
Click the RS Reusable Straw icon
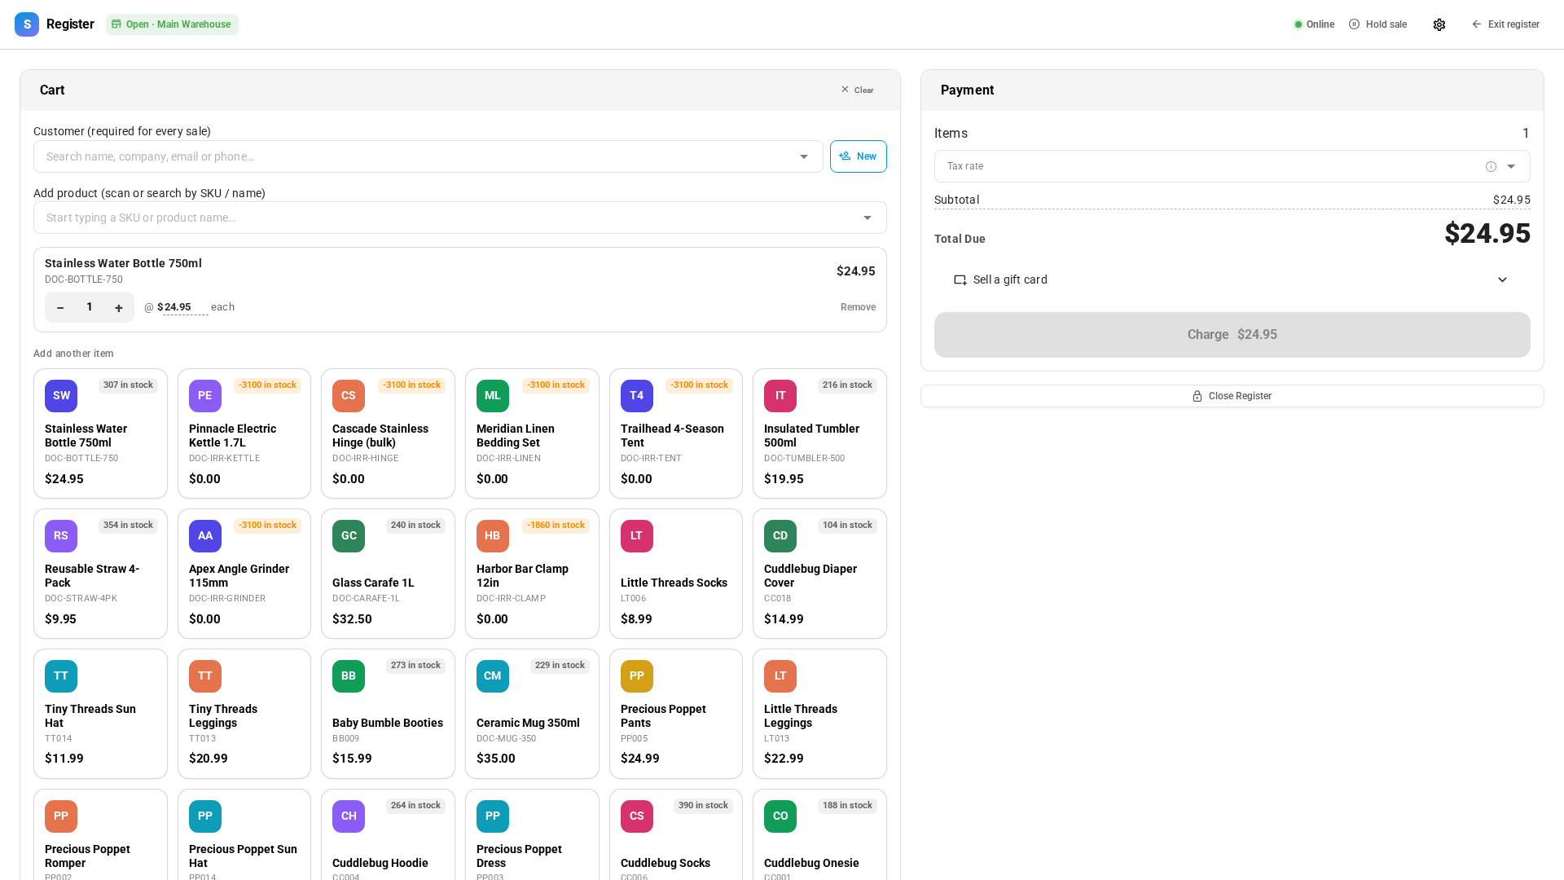61,536
